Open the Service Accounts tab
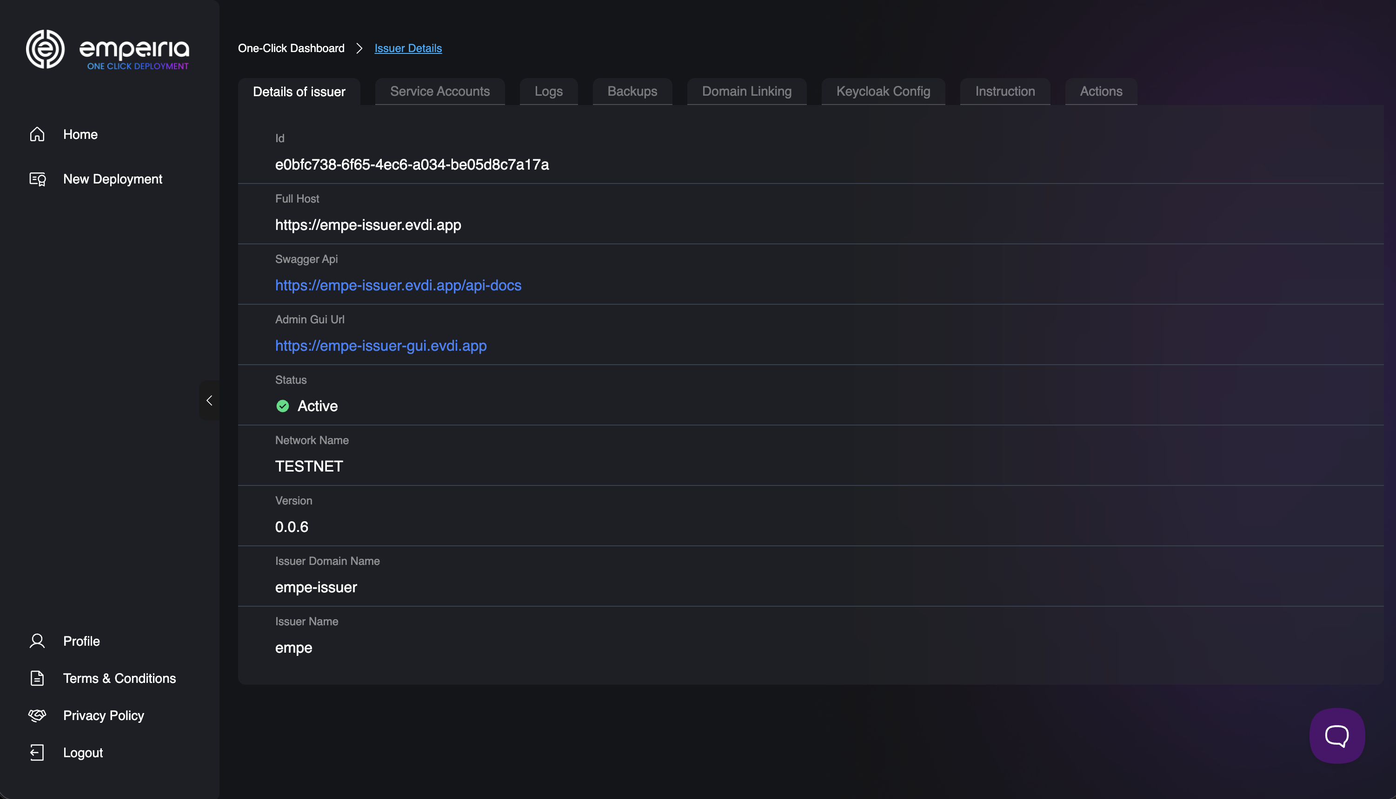This screenshot has height=799, width=1396. click(x=440, y=91)
